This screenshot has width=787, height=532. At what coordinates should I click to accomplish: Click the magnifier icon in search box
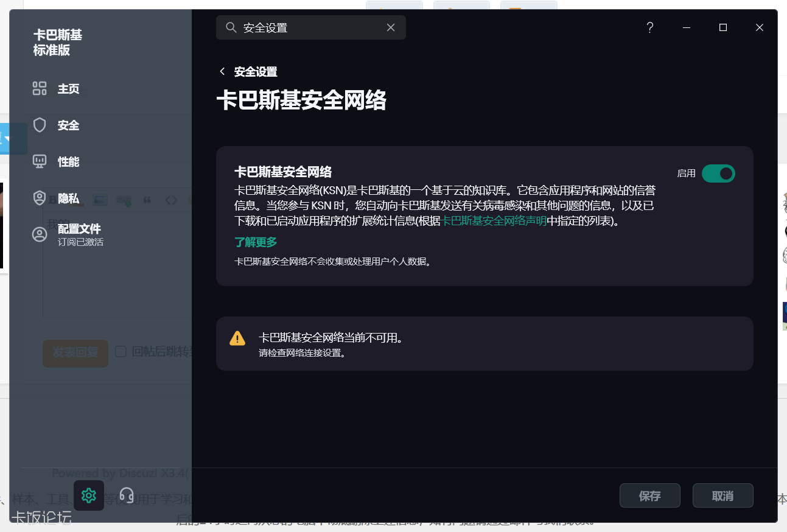(x=231, y=27)
